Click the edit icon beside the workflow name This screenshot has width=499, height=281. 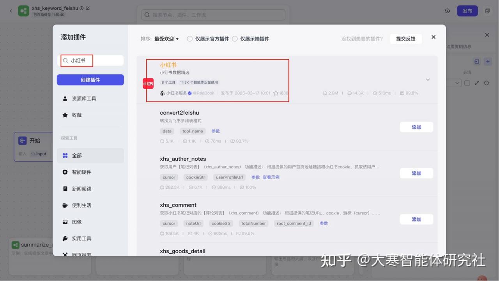pos(88,8)
